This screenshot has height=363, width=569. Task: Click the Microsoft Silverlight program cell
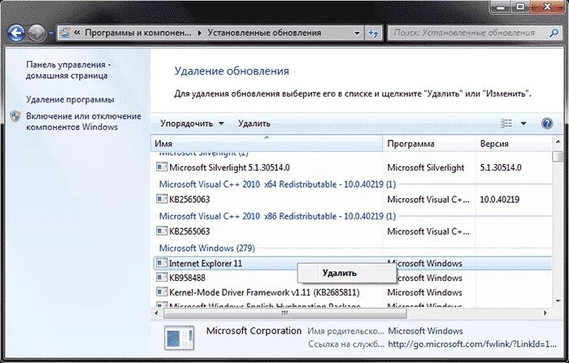point(426,167)
